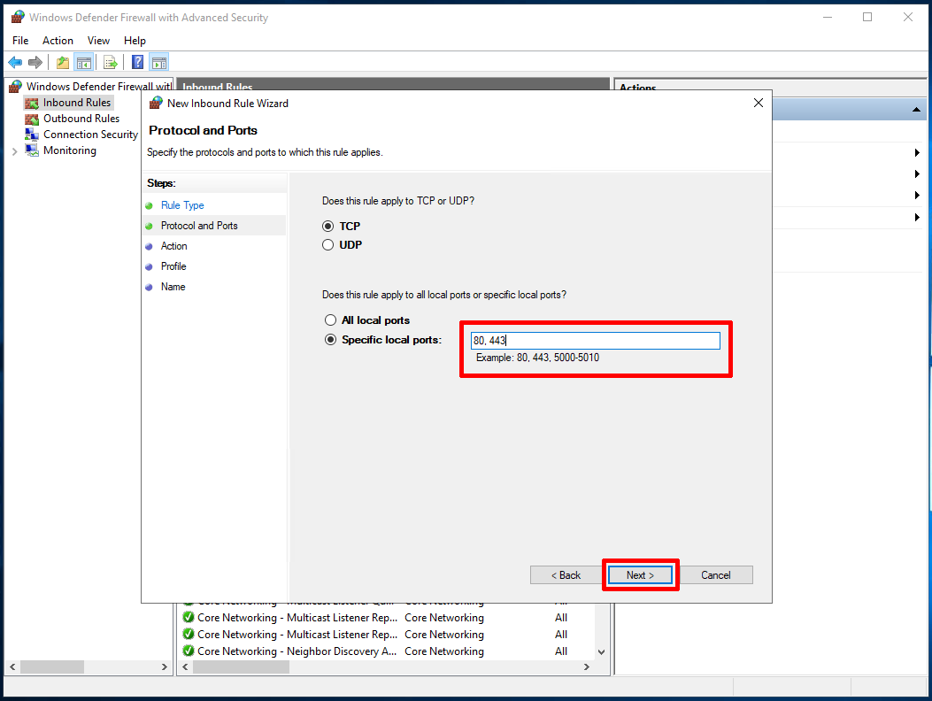Choose the All local ports option
The height and width of the screenshot is (701, 932).
(x=330, y=320)
